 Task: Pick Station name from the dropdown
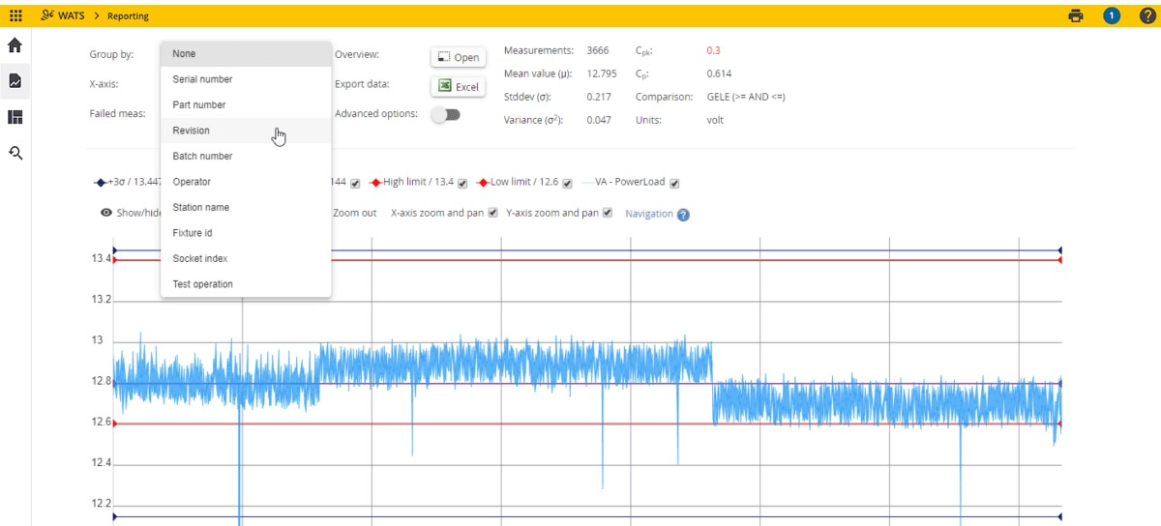[x=246, y=207]
